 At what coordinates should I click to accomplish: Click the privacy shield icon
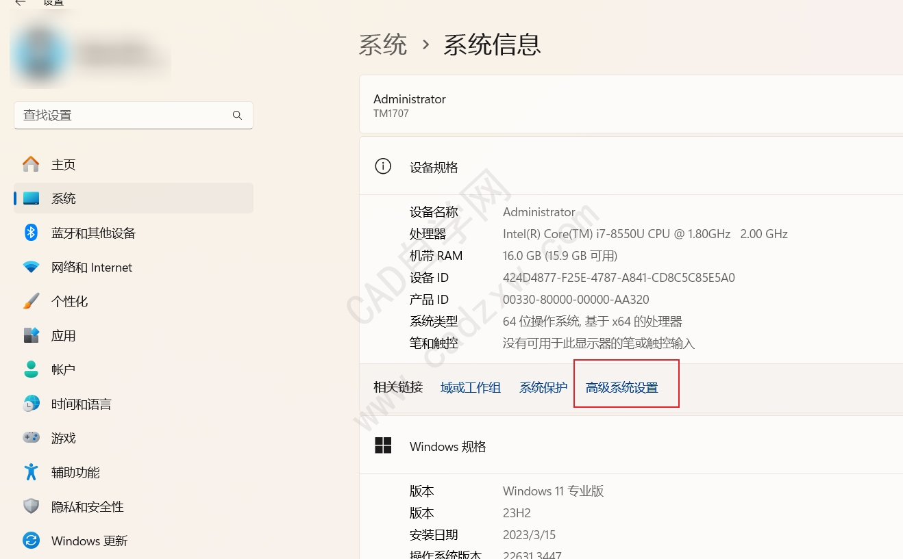(31, 506)
